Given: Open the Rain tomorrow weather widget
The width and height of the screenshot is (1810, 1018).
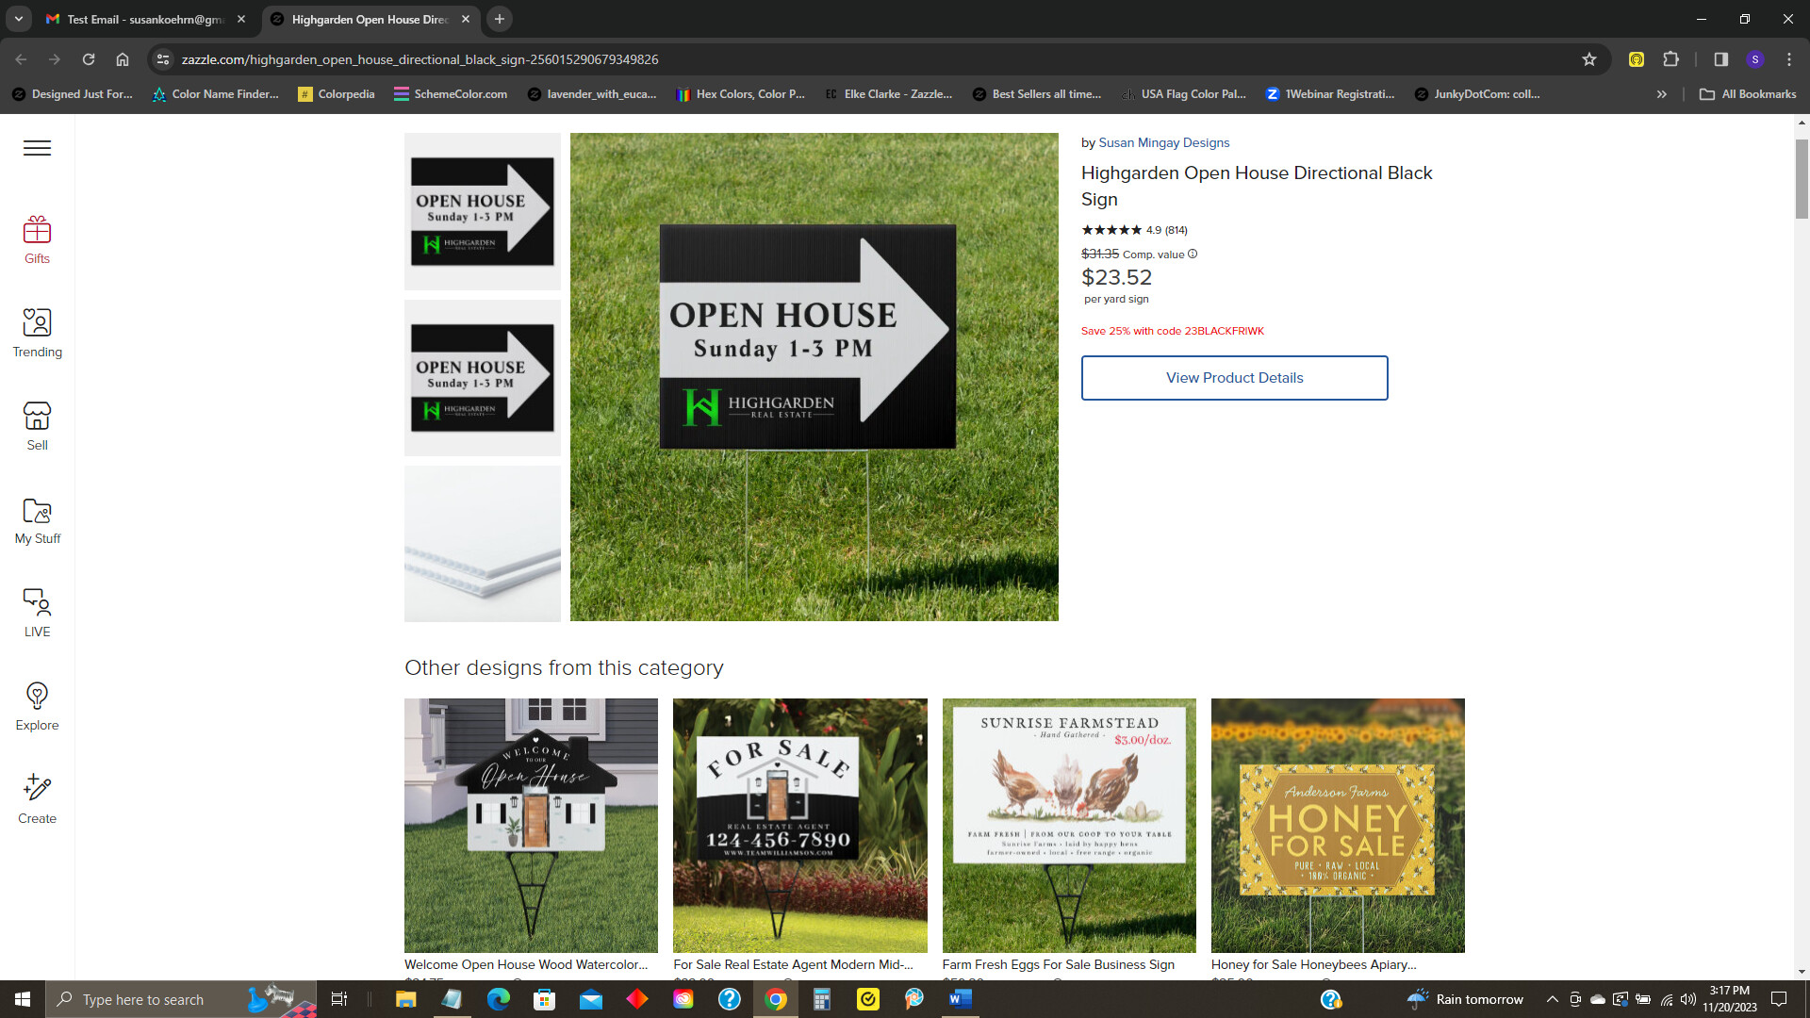Looking at the screenshot, I should coord(1465,999).
